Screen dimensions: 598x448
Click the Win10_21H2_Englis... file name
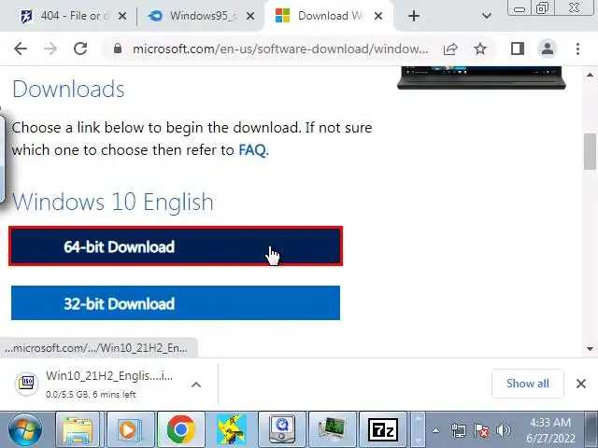click(x=109, y=375)
